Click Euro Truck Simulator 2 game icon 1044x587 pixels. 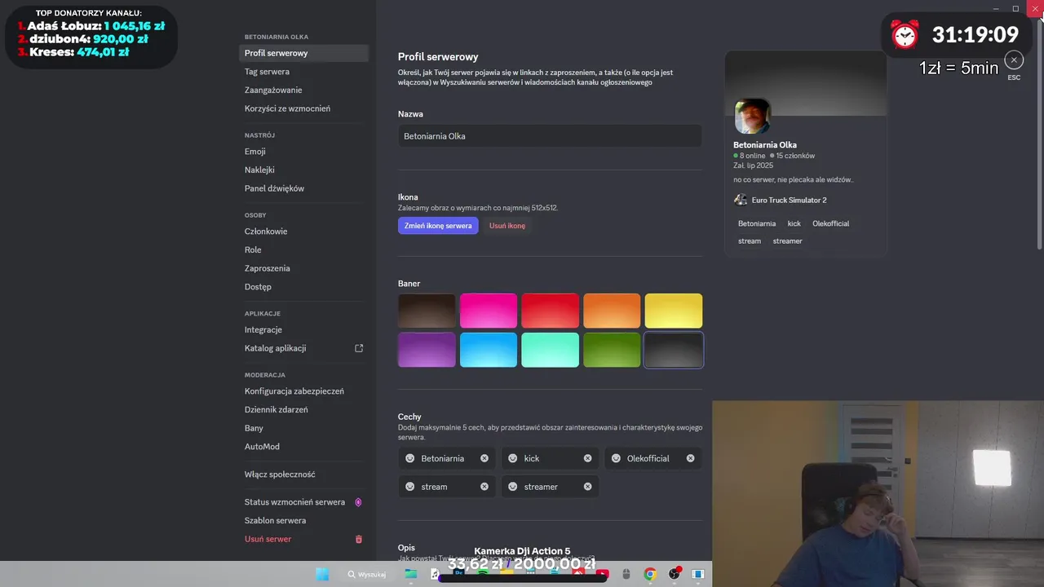click(x=741, y=200)
